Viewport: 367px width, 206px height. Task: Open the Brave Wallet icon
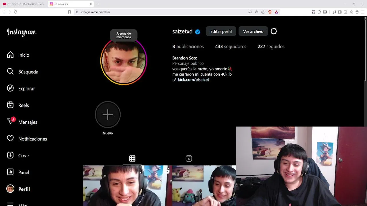(345, 12)
